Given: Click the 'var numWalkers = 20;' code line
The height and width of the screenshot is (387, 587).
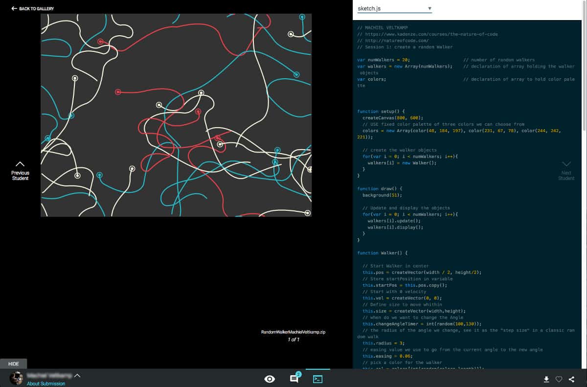Looking at the screenshot, I should (x=384, y=60).
